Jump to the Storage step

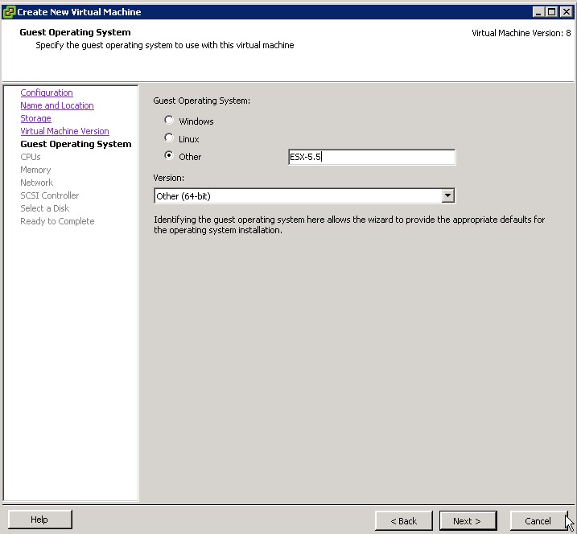pyautogui.click(x=35, y=119)
